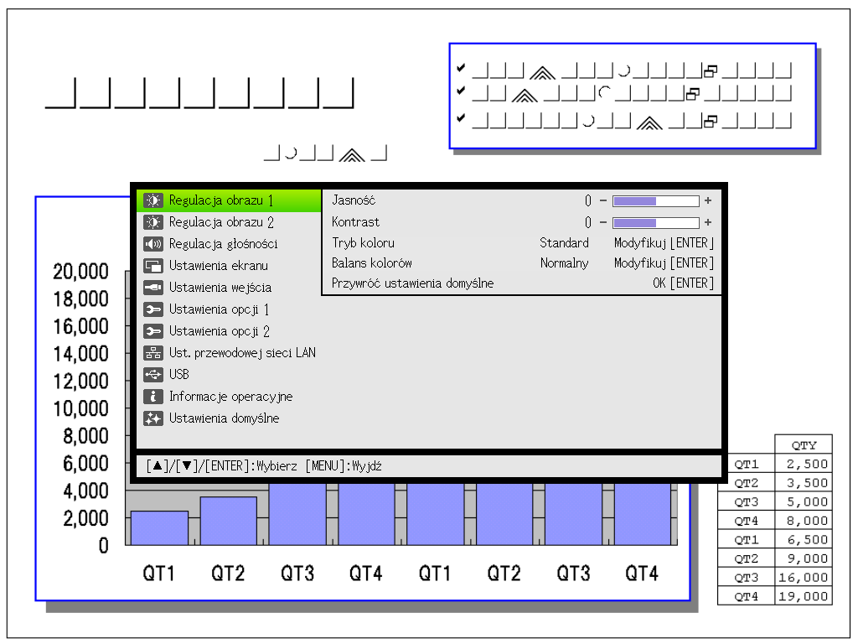Click the Regulacja obrazu 1 brightness icon

point(152,200)
